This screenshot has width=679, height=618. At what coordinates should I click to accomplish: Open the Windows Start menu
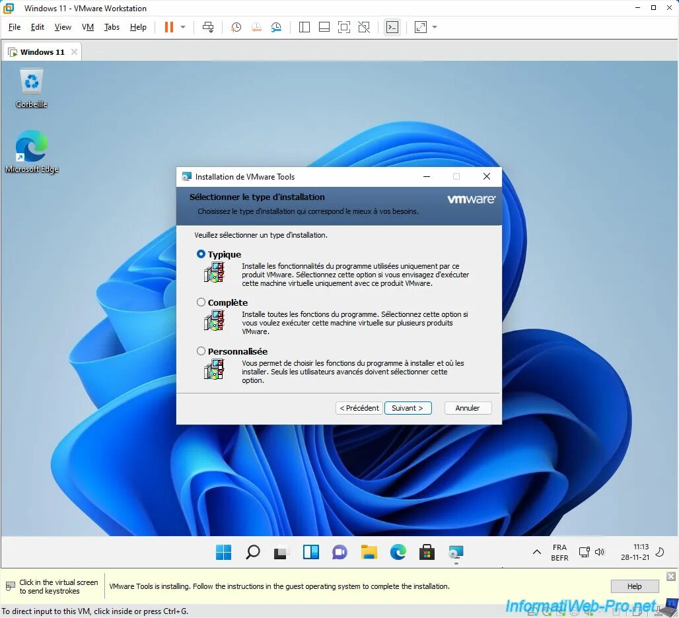click(x=223, y=552)
